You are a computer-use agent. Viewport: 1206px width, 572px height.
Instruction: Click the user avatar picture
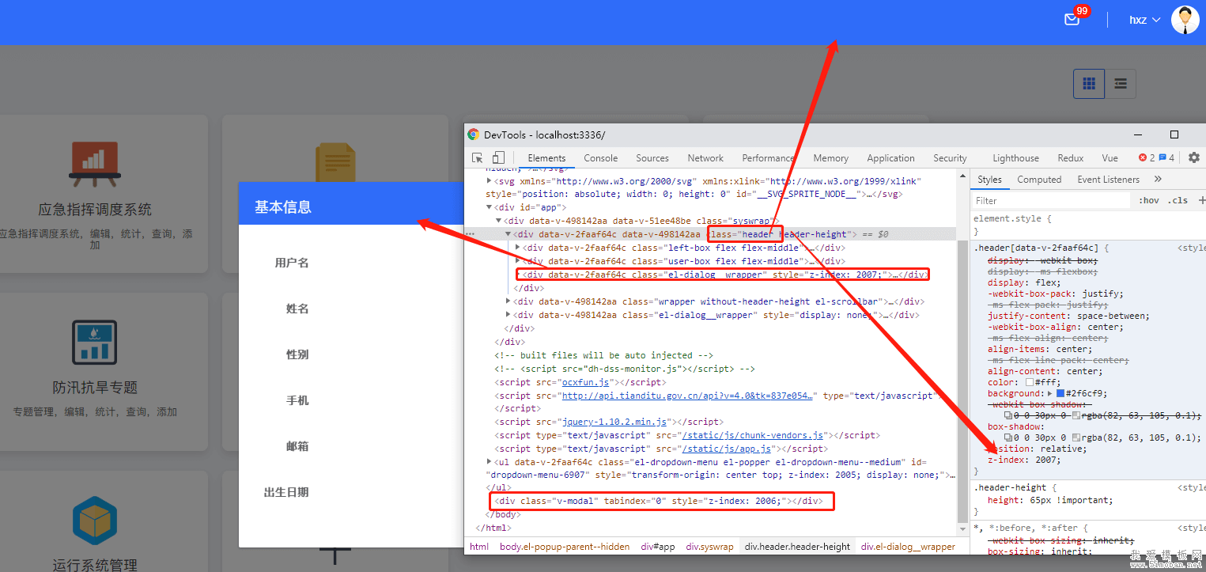1185,20
